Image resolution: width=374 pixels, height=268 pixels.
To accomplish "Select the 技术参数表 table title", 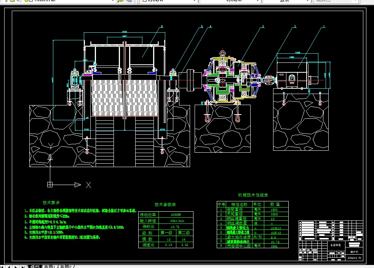I will [x=165, y=204].
